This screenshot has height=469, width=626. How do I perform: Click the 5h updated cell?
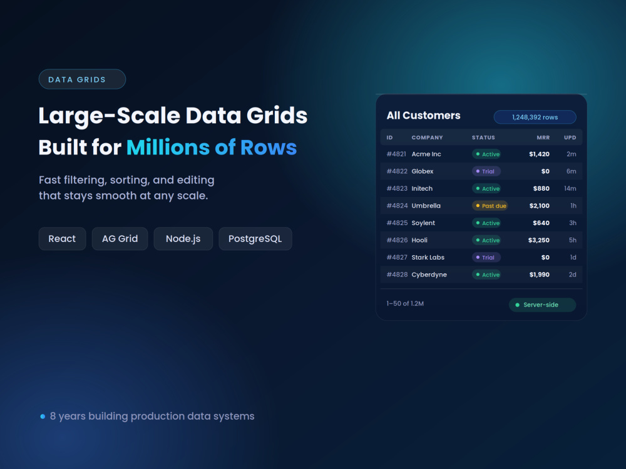(x=573, y=240)
